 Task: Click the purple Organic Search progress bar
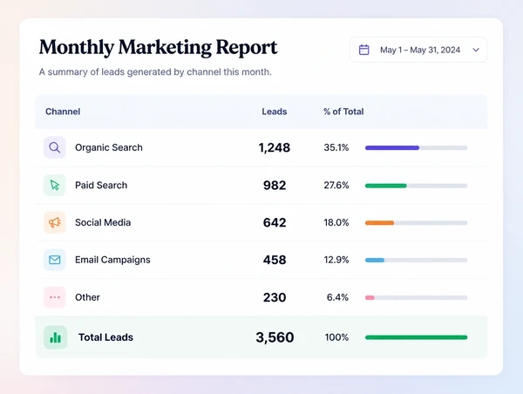point(392,148)
